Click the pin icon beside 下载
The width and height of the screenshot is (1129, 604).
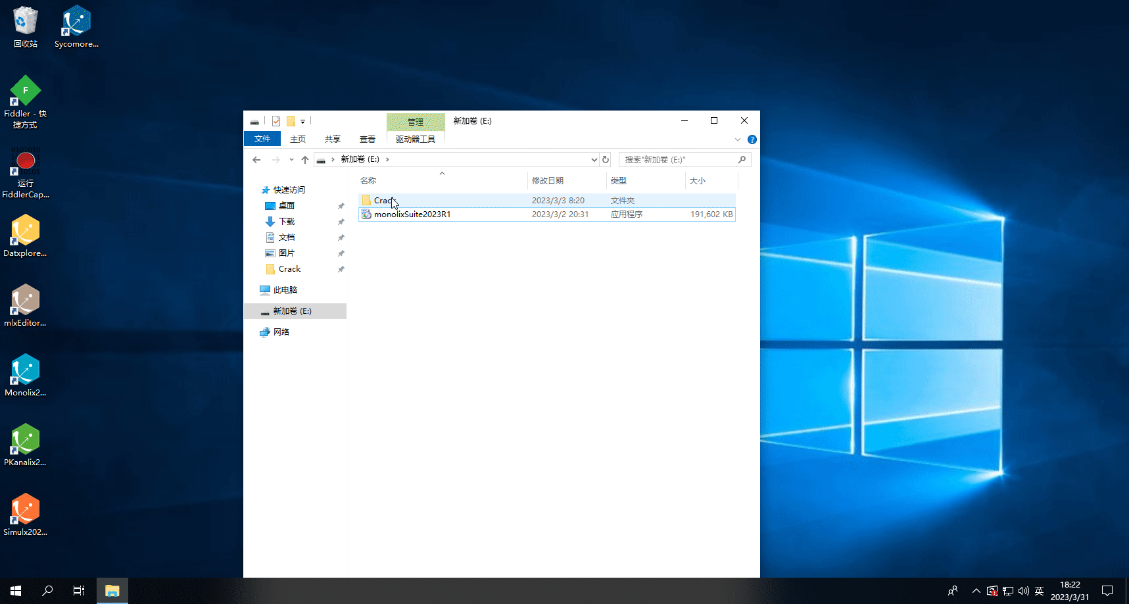(x=341, y=222)
